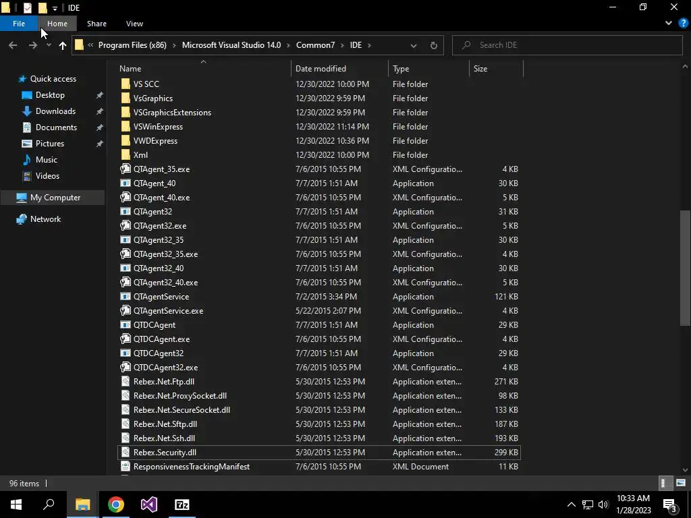Select Network in the sidebar
This screenshot has height=518, width=691.
pyautogui.click(x=45, y=219)
